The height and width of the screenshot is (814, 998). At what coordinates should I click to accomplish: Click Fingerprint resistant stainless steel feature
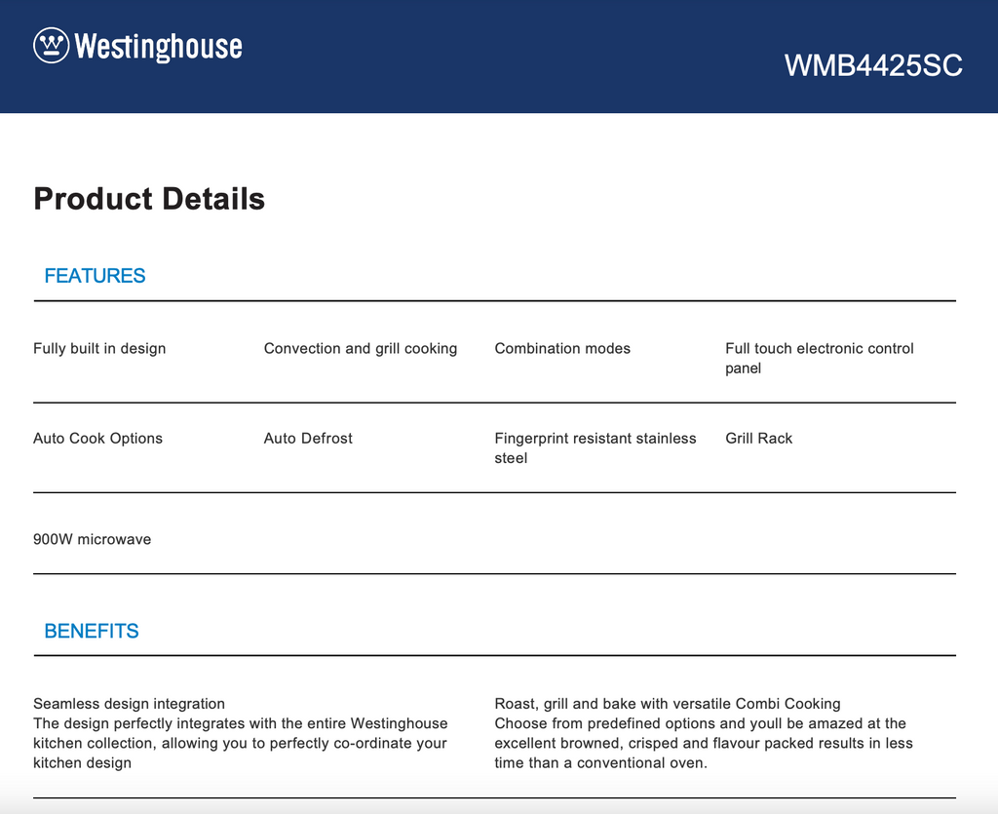pyautogui.click(x=595, y=448)
